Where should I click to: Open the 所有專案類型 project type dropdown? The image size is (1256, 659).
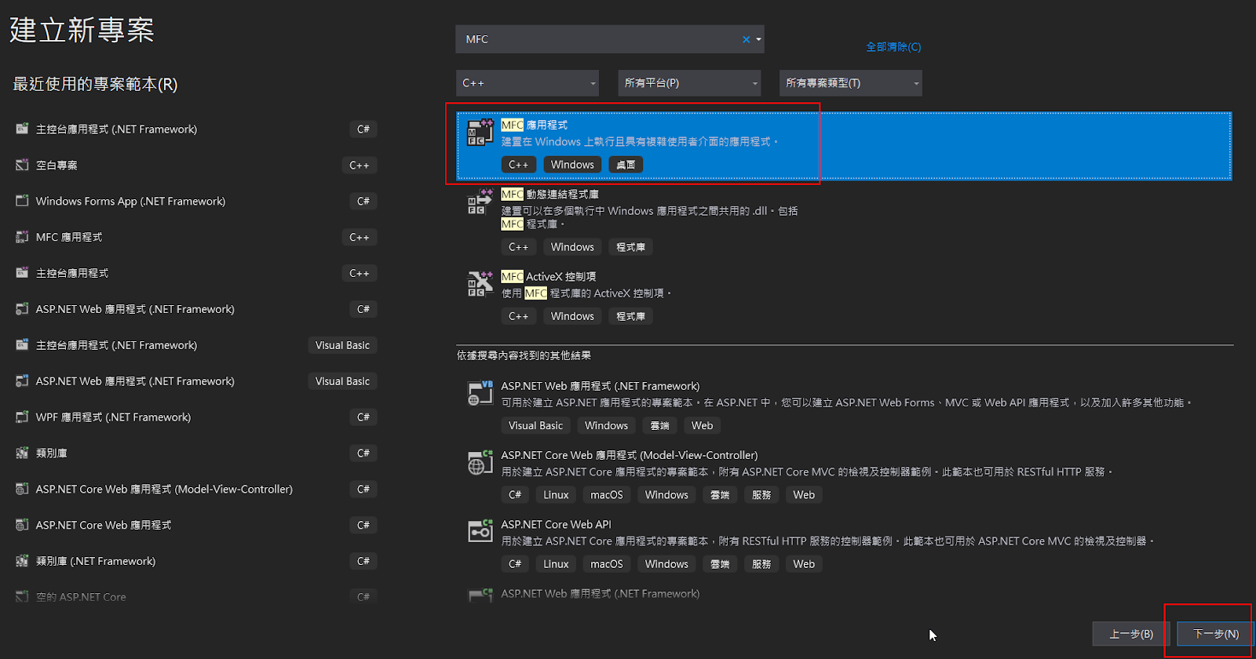(x=851, y=83)
